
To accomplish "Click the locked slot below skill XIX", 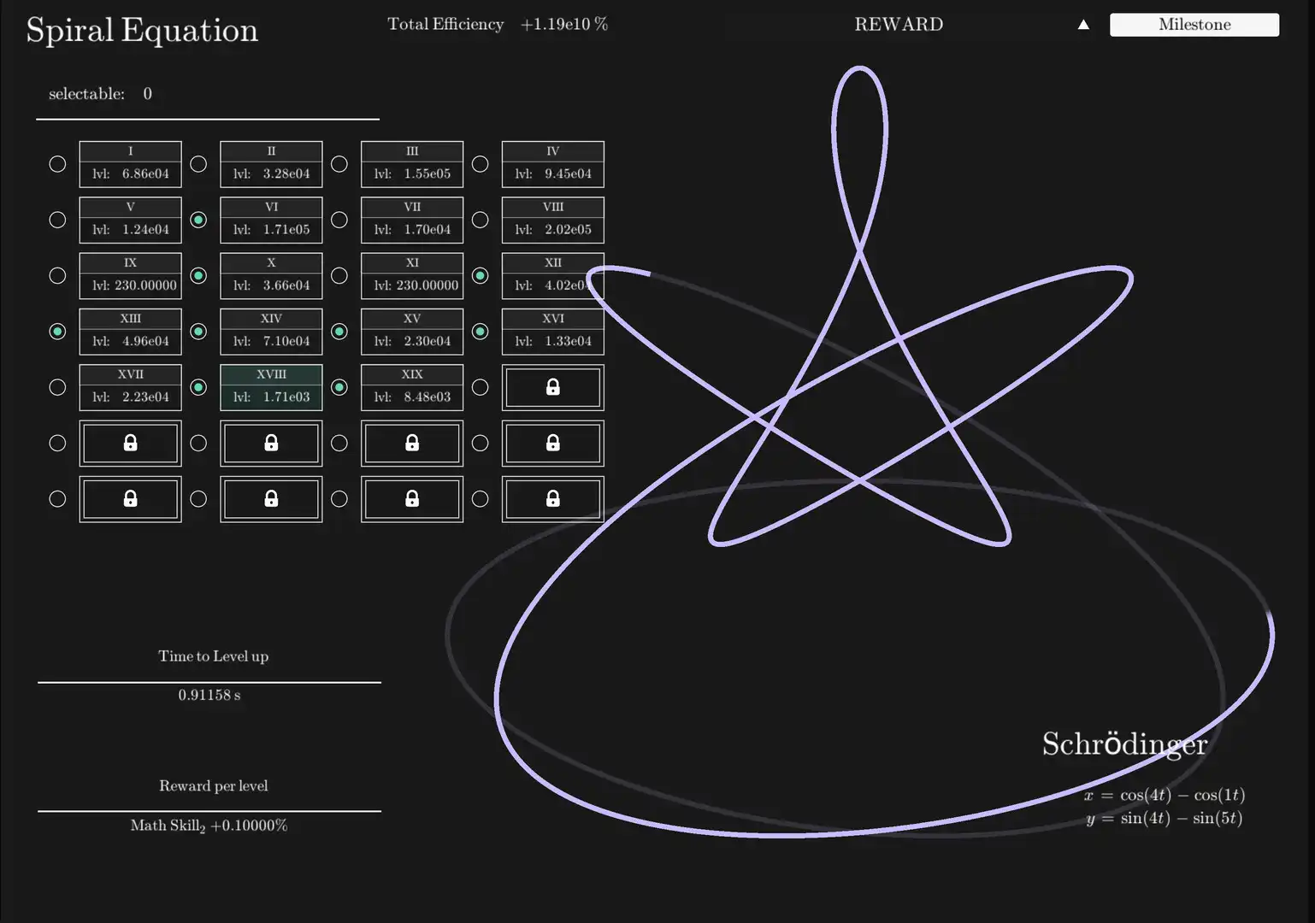I will (411, 443).
